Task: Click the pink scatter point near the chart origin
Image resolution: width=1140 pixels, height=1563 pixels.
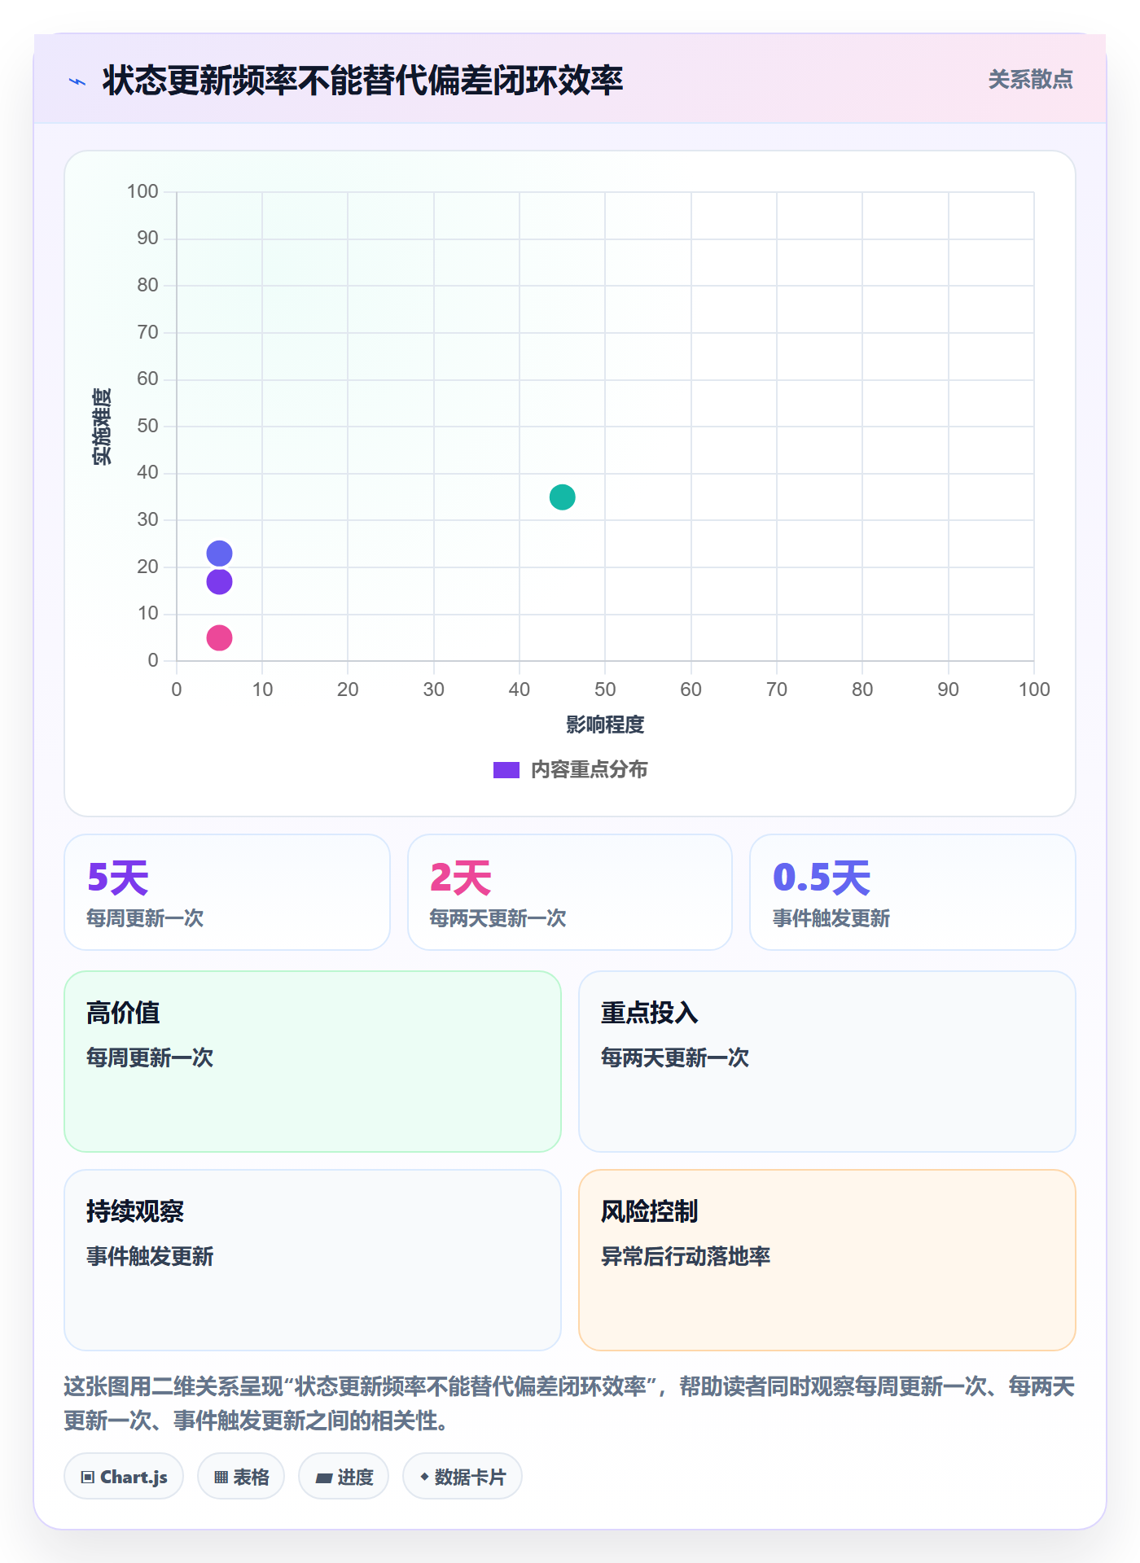Action: [x=219, y=637]
